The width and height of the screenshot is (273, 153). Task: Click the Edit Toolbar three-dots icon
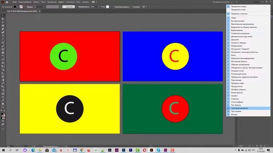3,129
